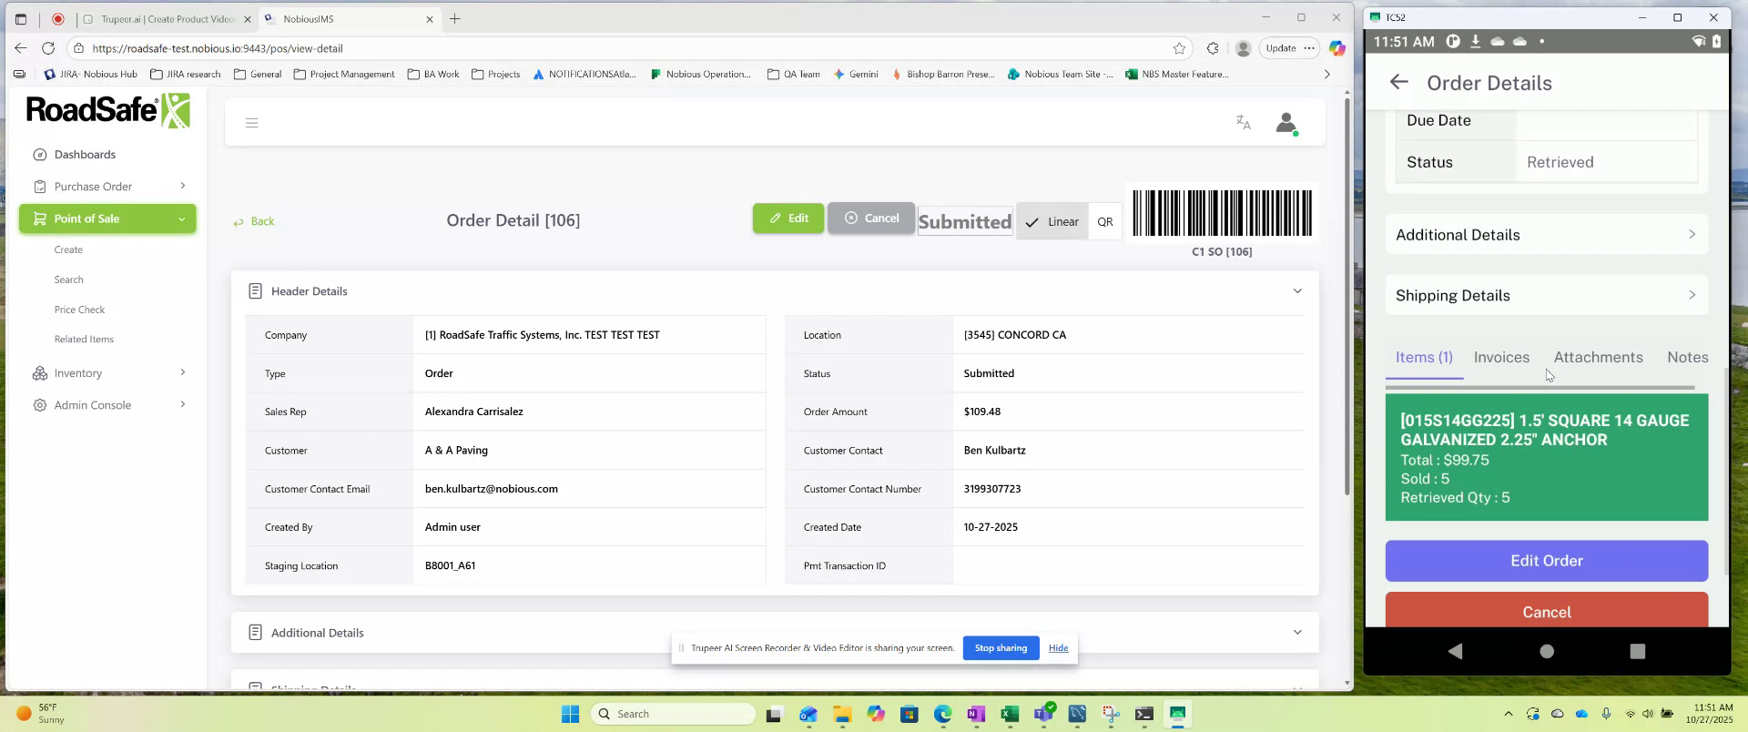The height and width of the screenshot is (732, 1748).
Task: Open the Related Items submenu item
Action: tap(84, 339)
